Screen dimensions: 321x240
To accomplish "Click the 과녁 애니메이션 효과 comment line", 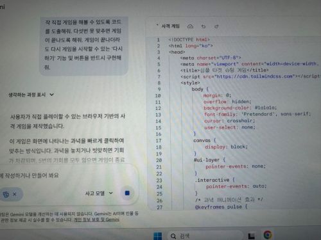I will pyautogui.click(x=229, y=200).
